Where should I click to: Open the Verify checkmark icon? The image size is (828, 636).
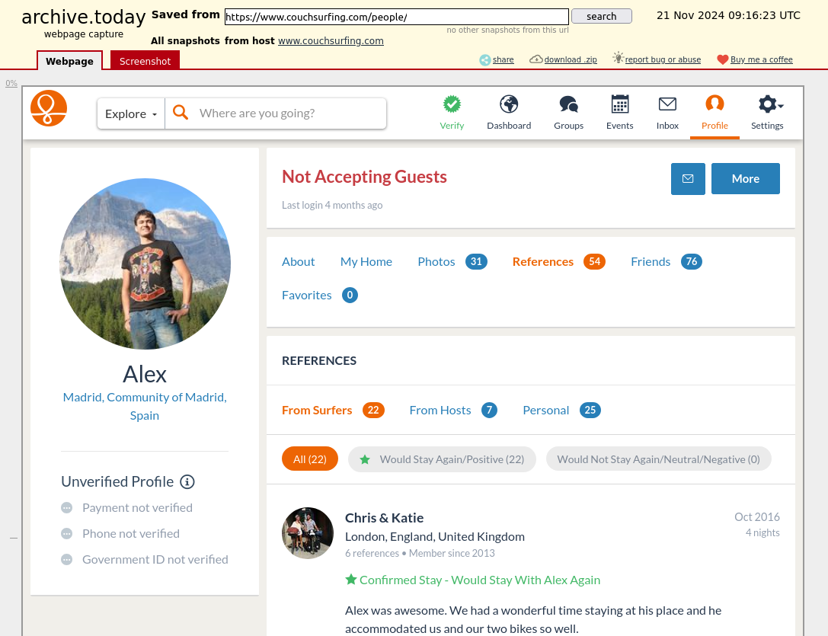[452, 104]
